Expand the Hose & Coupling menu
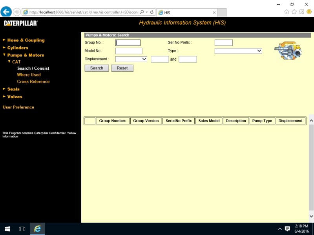 [26, 40]
